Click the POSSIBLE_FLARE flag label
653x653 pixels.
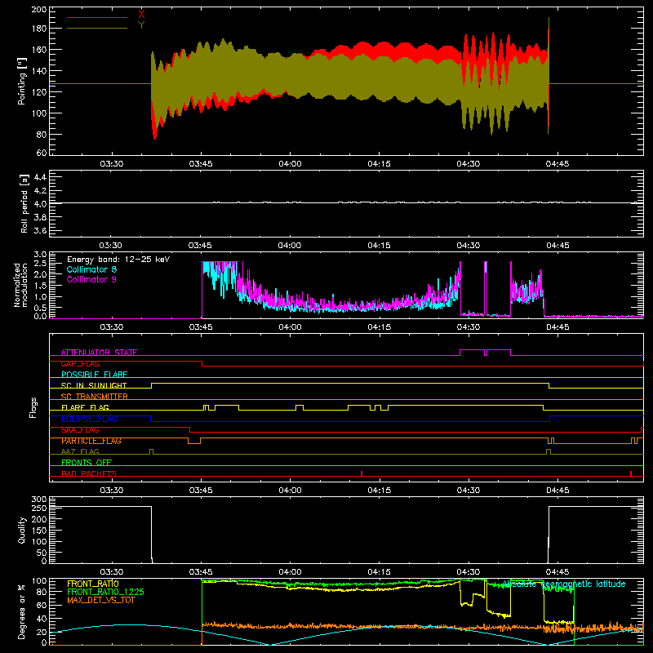[94, 375]
